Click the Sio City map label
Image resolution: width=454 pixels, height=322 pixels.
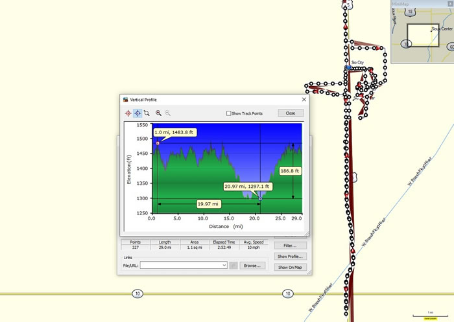click(x=357, y=62)
